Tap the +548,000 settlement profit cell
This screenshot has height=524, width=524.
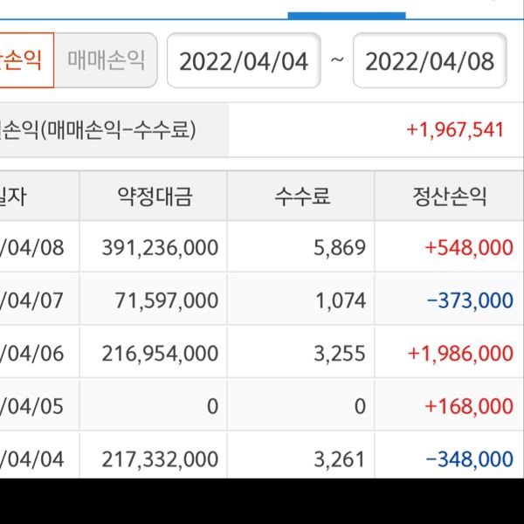click(468, 247)
